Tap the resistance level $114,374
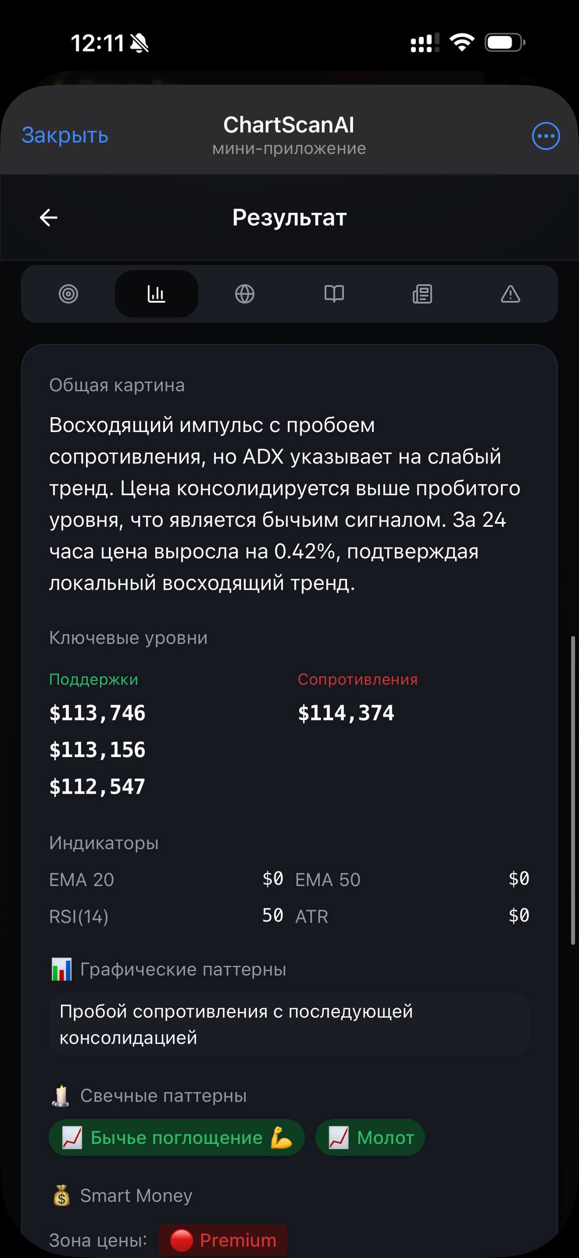This screenshot has height=1258, width=579. coord(346,713)
